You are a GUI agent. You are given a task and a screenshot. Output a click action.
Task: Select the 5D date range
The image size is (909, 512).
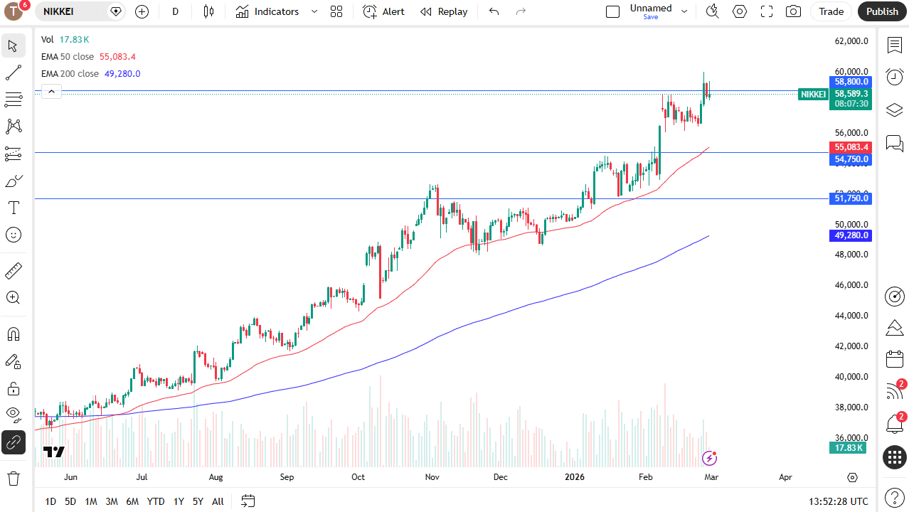(x=70, y=501)
